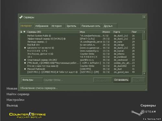Click shield icon beside Мясной Паблик

[25, 69]
